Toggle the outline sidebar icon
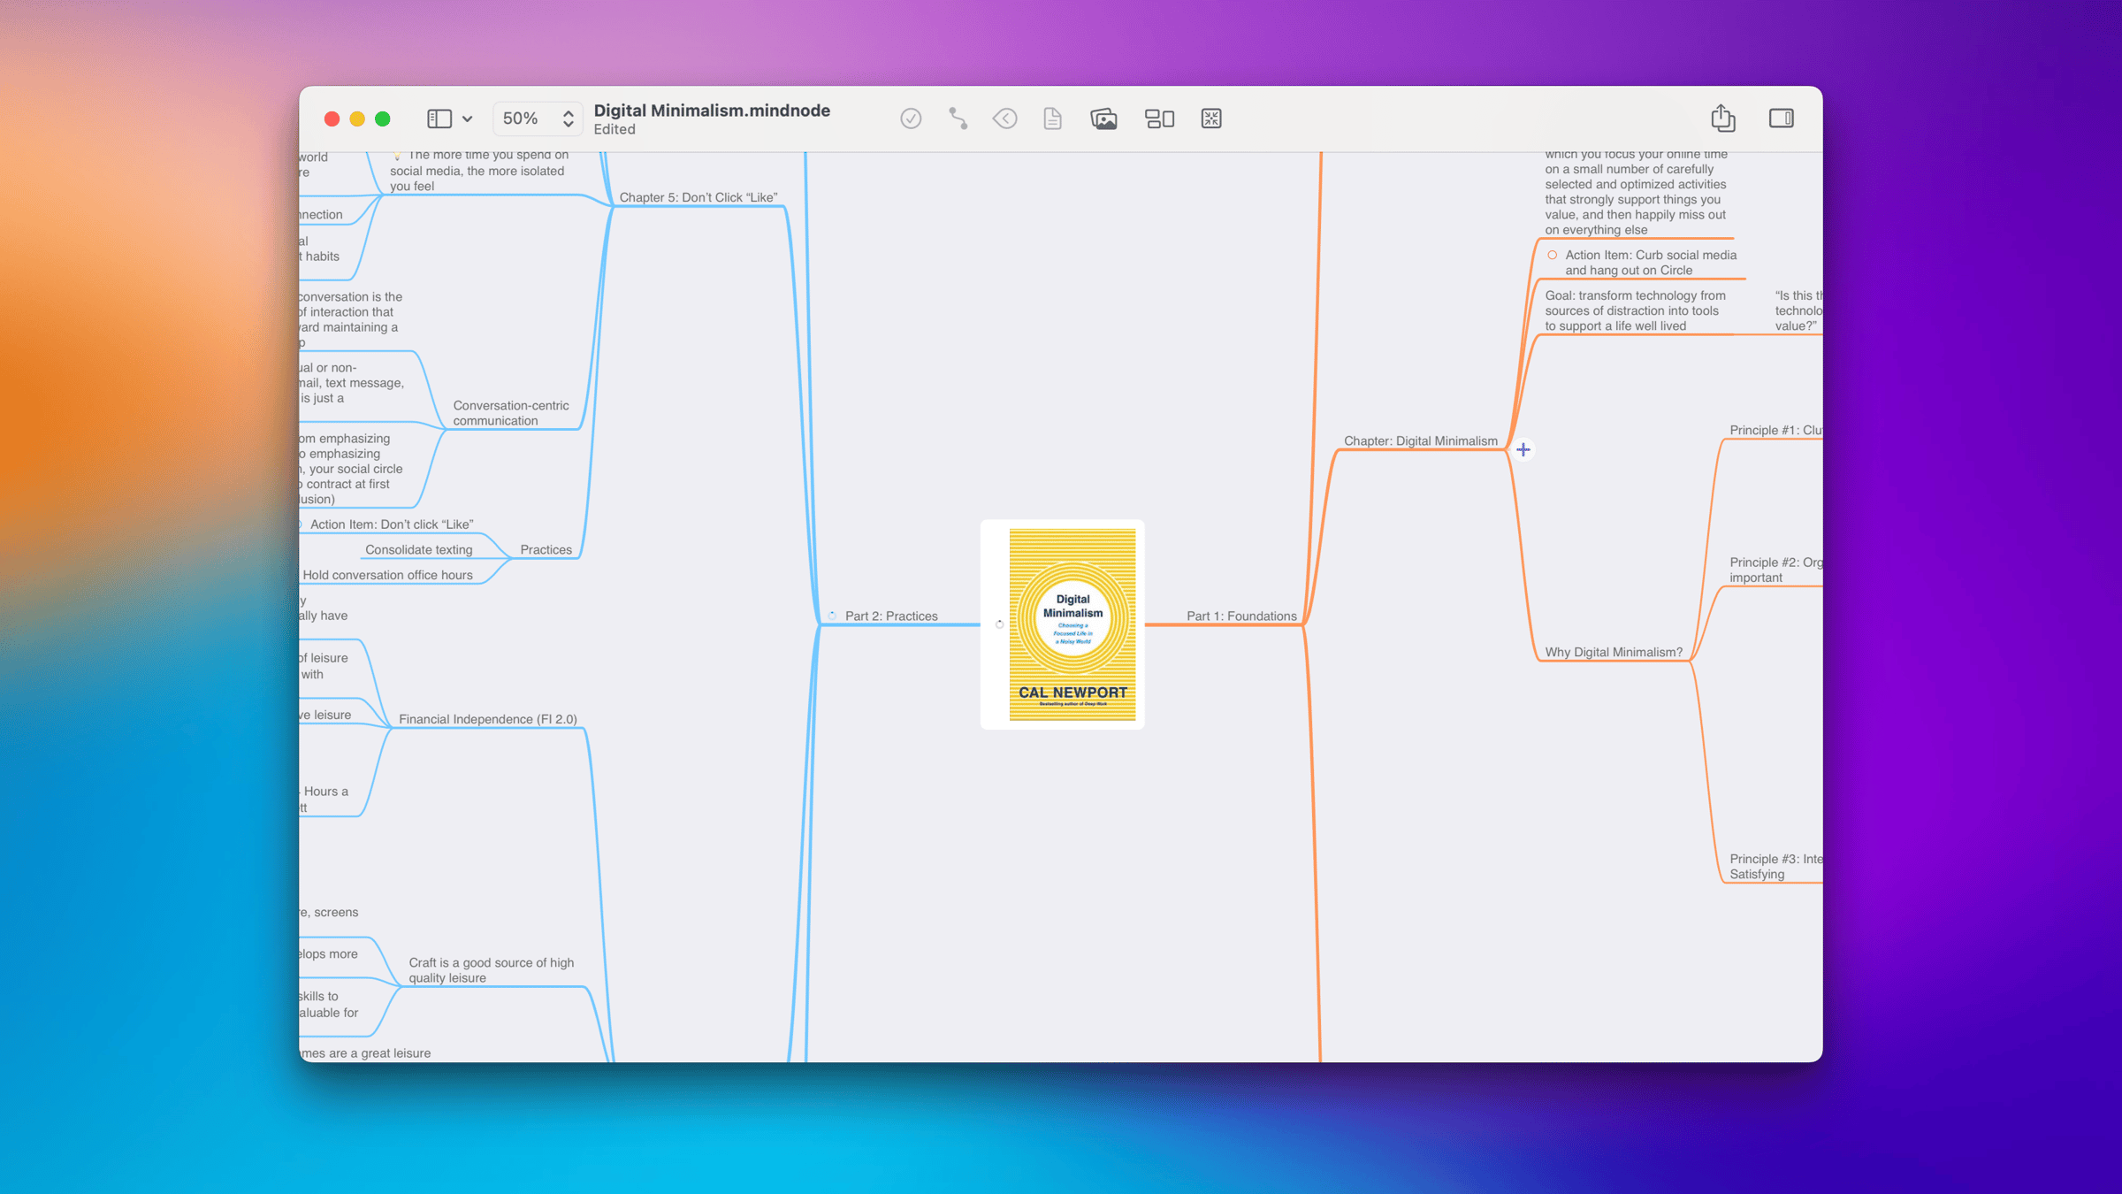Viewport: 2122px width, 1194px height. [439, 119]
